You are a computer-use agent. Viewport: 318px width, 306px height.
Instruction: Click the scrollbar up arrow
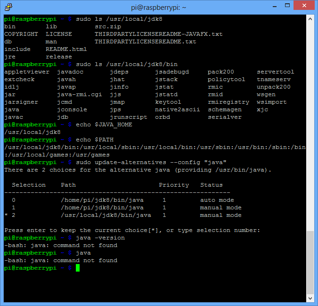[x=310, y=19]
